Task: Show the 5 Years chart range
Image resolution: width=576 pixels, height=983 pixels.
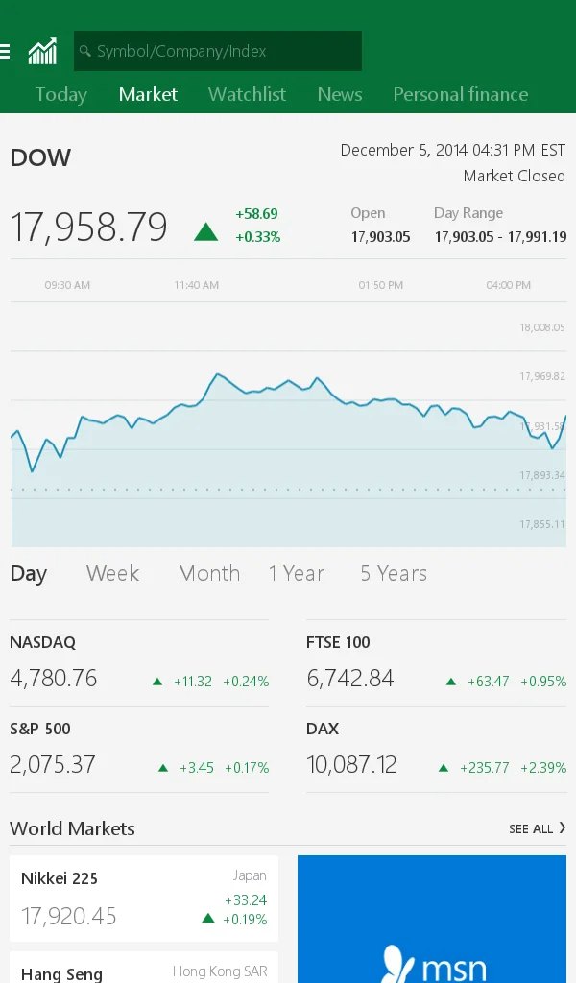Action: 394,573
